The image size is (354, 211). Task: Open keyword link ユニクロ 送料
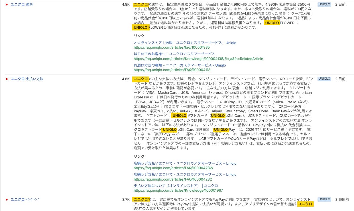(x=22, y=5)
